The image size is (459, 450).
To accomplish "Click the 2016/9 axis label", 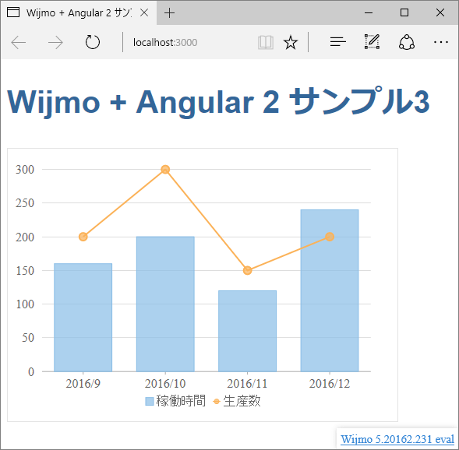I will 83,384.
